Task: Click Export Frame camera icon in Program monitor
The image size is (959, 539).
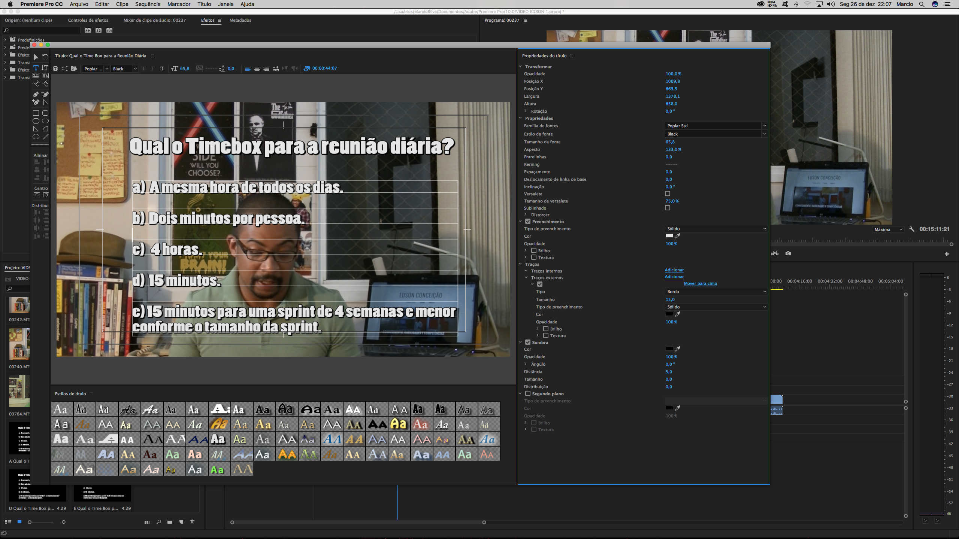Action: pos(788,253)
